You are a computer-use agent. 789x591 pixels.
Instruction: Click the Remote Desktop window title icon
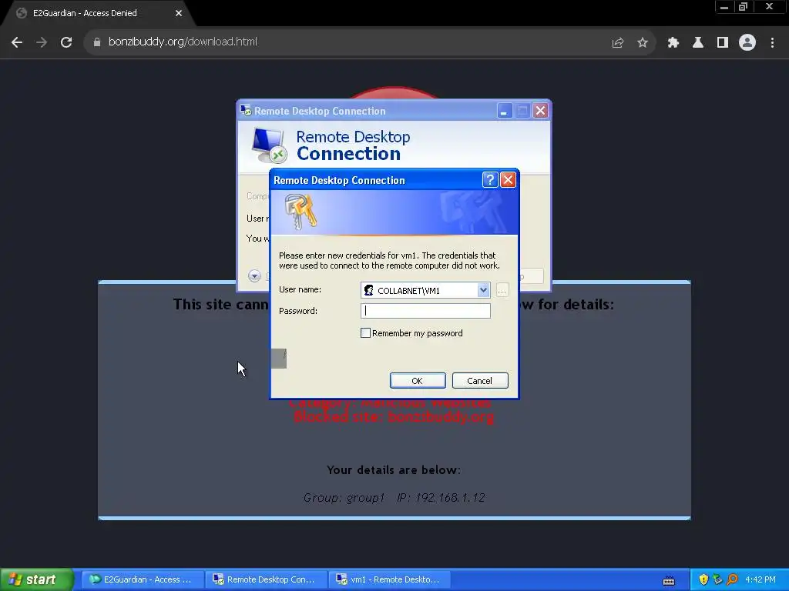[x=246, y=110]
